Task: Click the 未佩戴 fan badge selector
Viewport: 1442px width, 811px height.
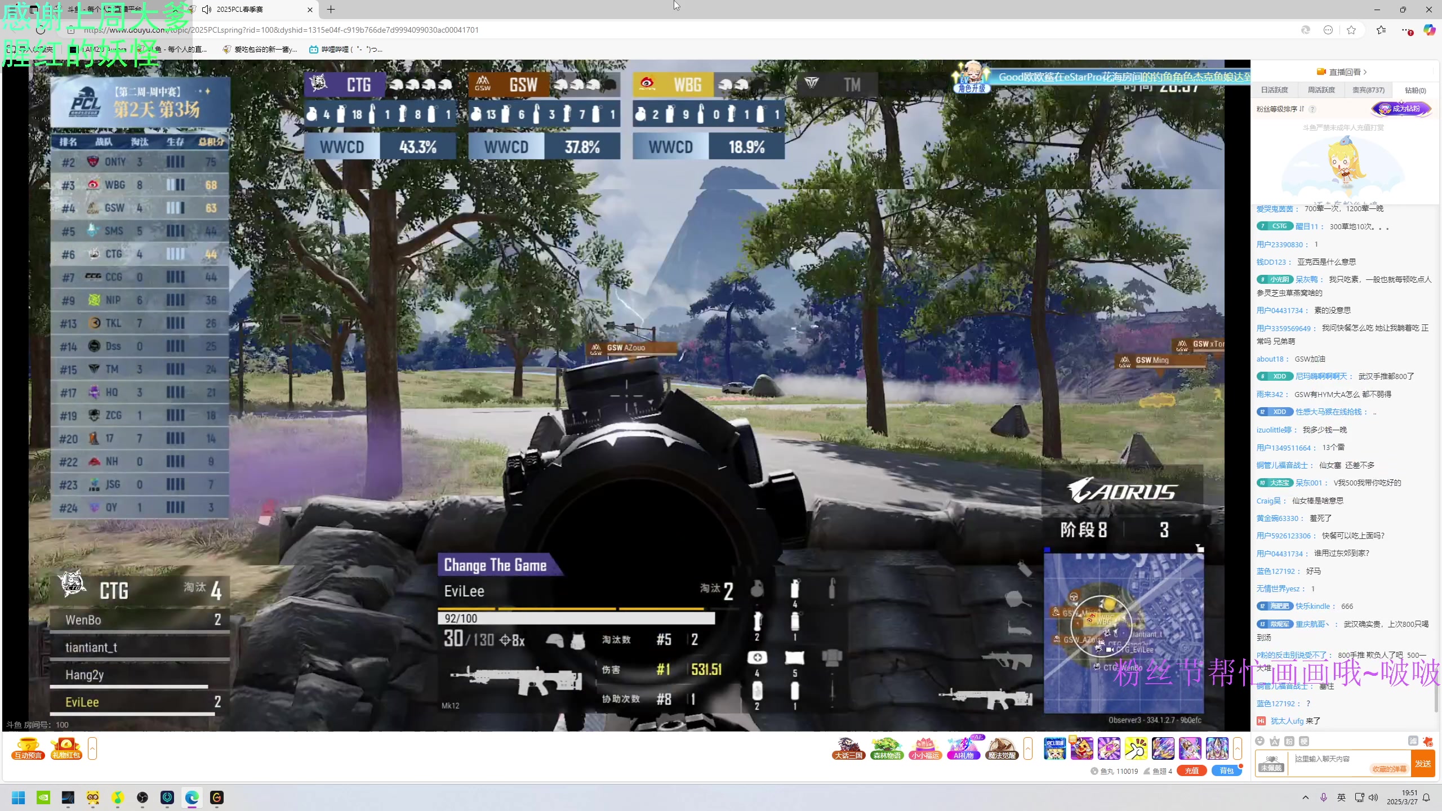Action: (1271, 764)
